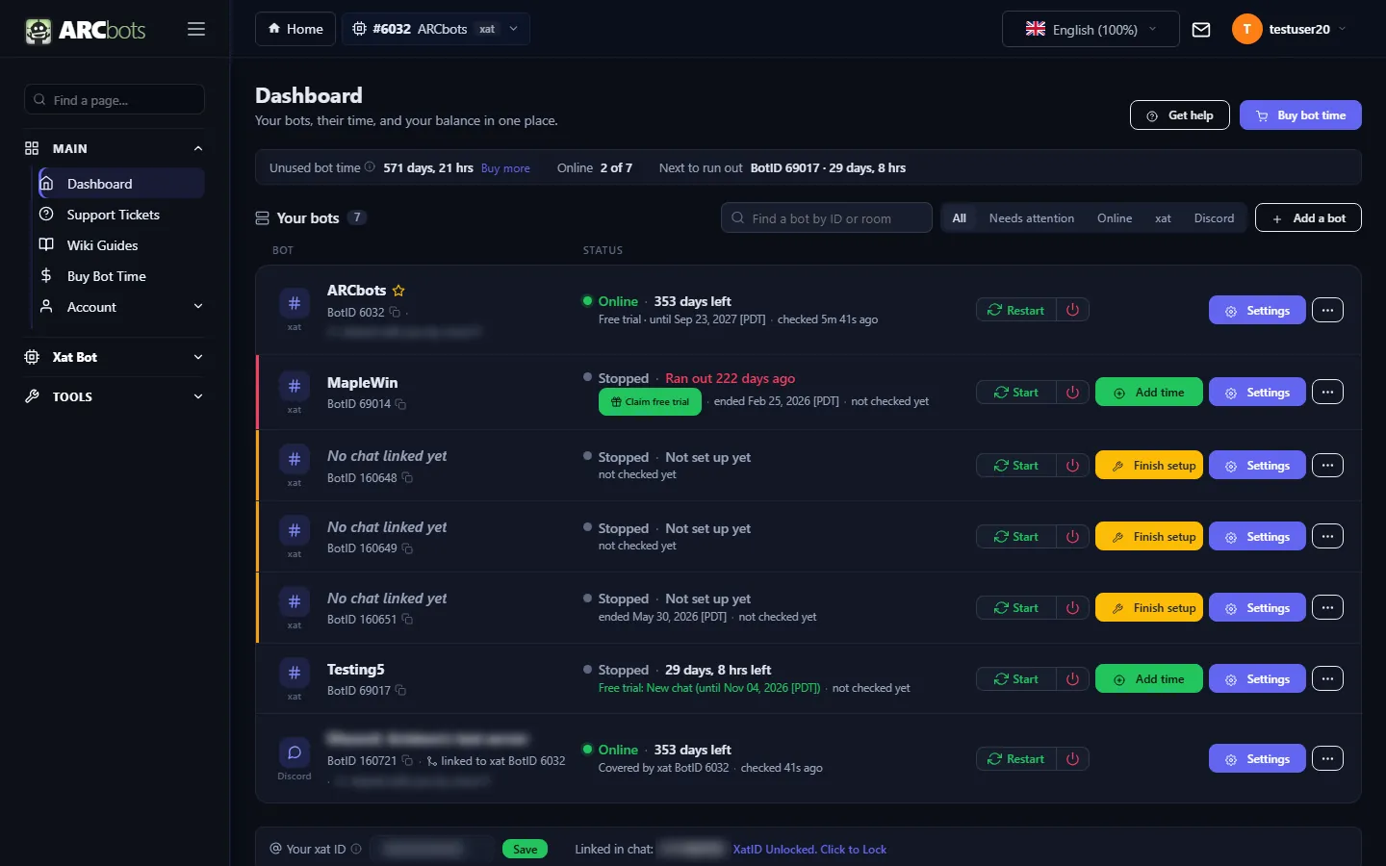Copy BotID 160648 using copy icon
The image size is (1386, 866).
pyautogui.click(x=407, y=478)
